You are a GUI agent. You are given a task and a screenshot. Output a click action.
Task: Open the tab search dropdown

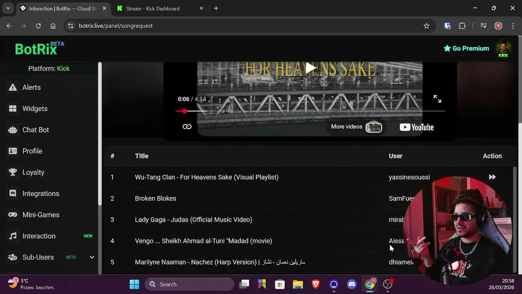click(x=8, y=9)
